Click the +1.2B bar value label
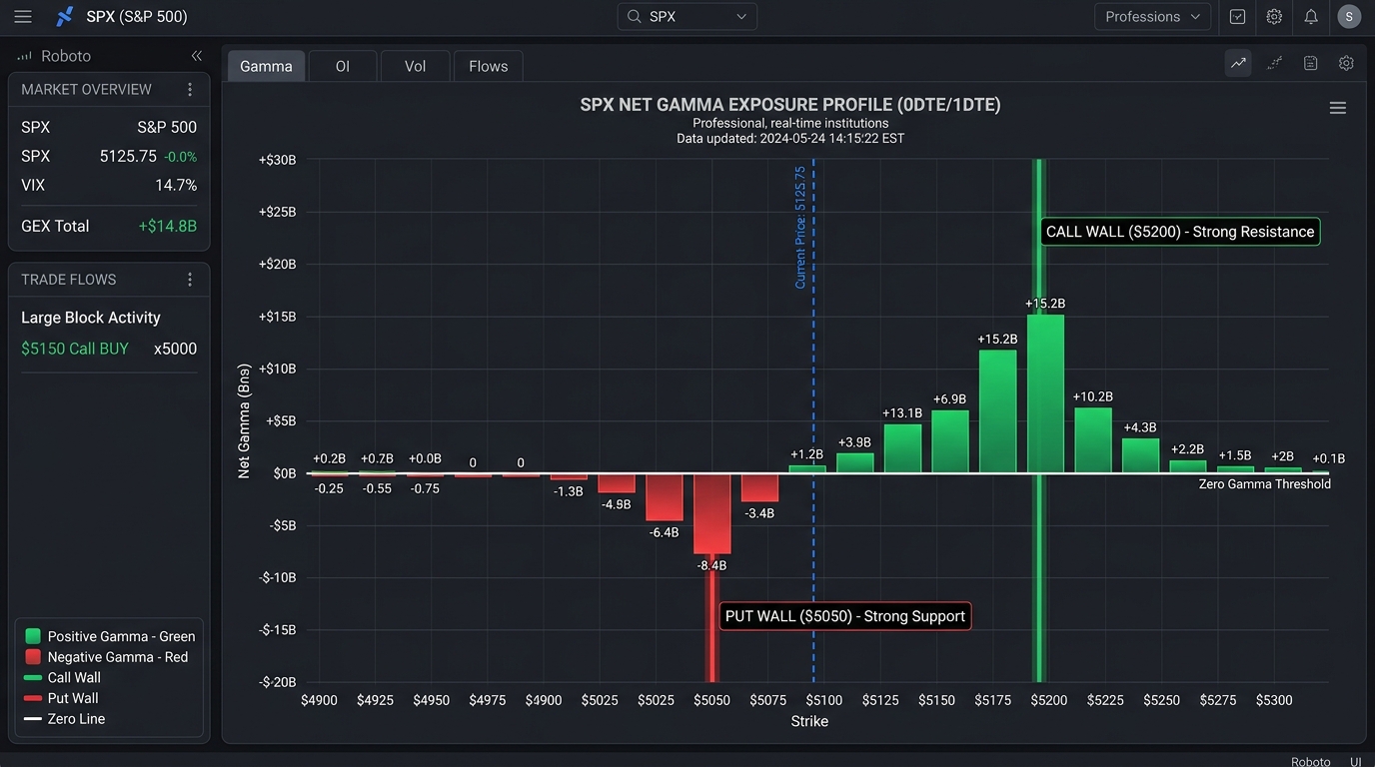This screenshot has height=767, width=1375. point(807,454)
